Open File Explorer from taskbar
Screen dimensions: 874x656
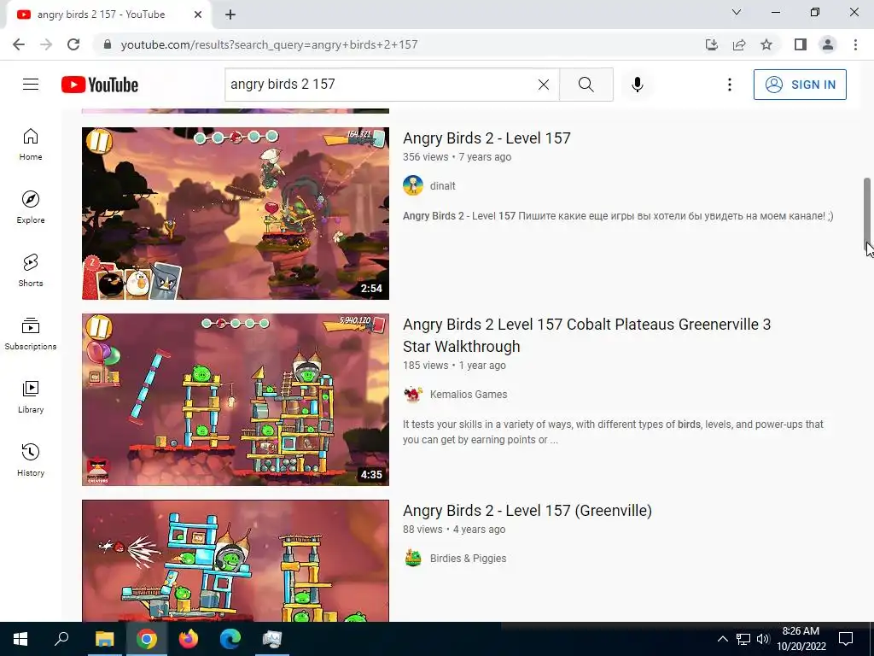pyautogui.click(x=104, y=639)
